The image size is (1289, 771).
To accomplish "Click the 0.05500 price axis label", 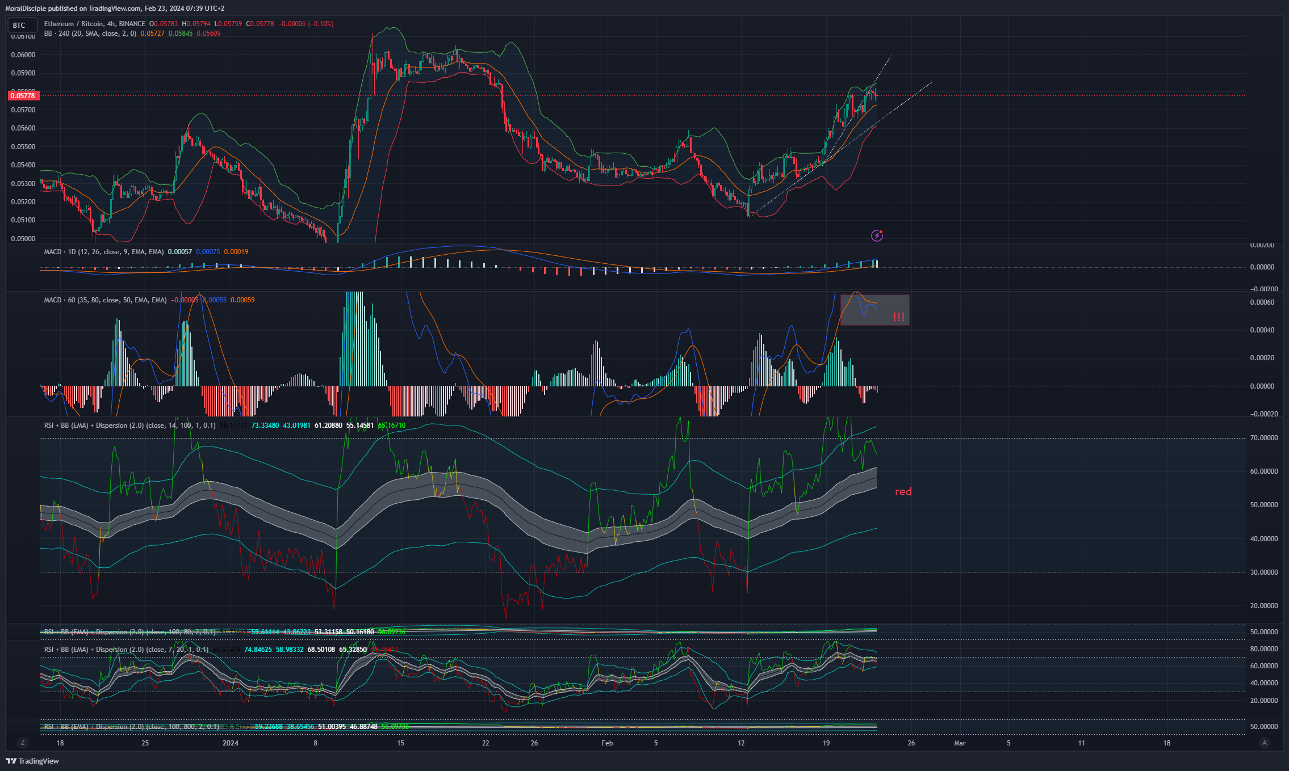I will coord(23,147).
